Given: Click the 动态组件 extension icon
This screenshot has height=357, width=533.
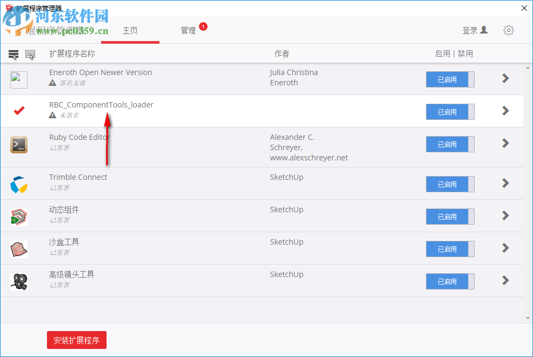Looking at the screenshot, I should click(18, 216).
